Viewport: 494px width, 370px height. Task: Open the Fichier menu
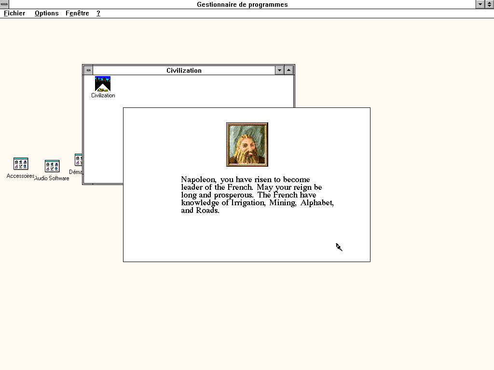pos(14,13)
